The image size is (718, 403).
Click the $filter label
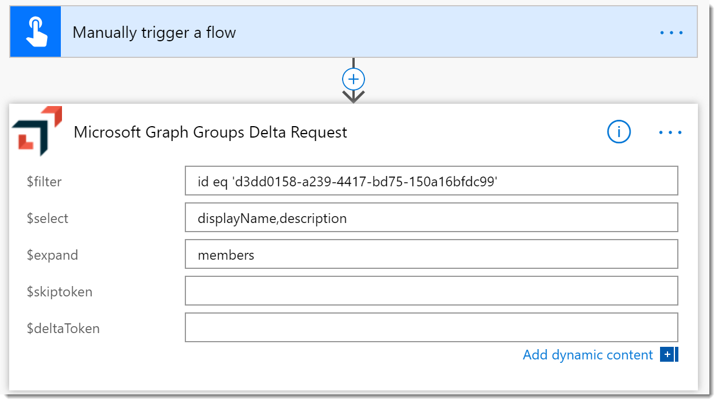click(44, 182)
